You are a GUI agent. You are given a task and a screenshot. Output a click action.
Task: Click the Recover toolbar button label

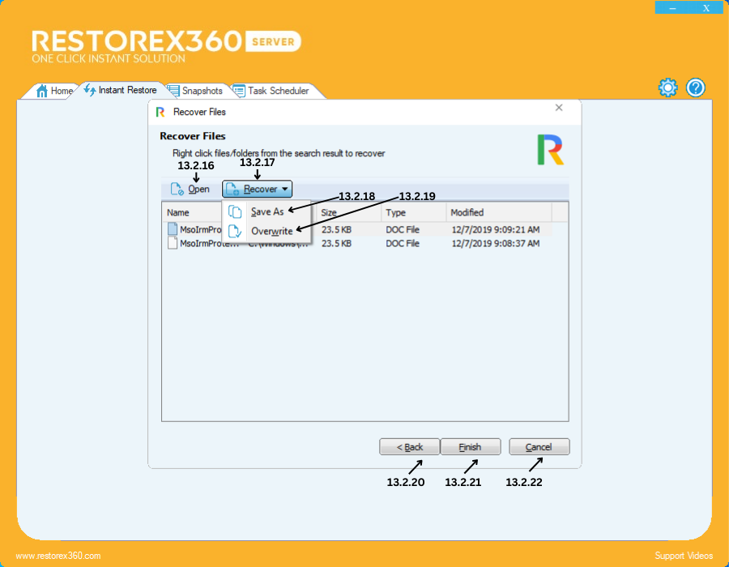click(260, 190)
